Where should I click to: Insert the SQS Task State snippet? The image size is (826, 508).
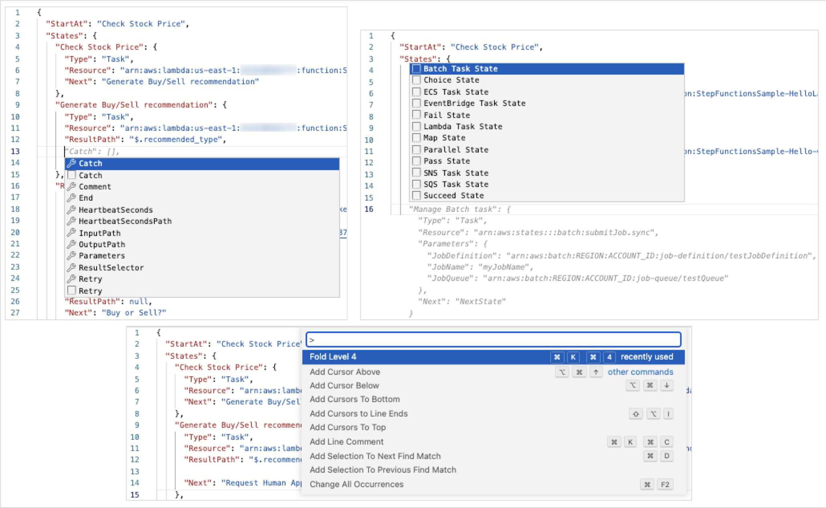point(547,184)
